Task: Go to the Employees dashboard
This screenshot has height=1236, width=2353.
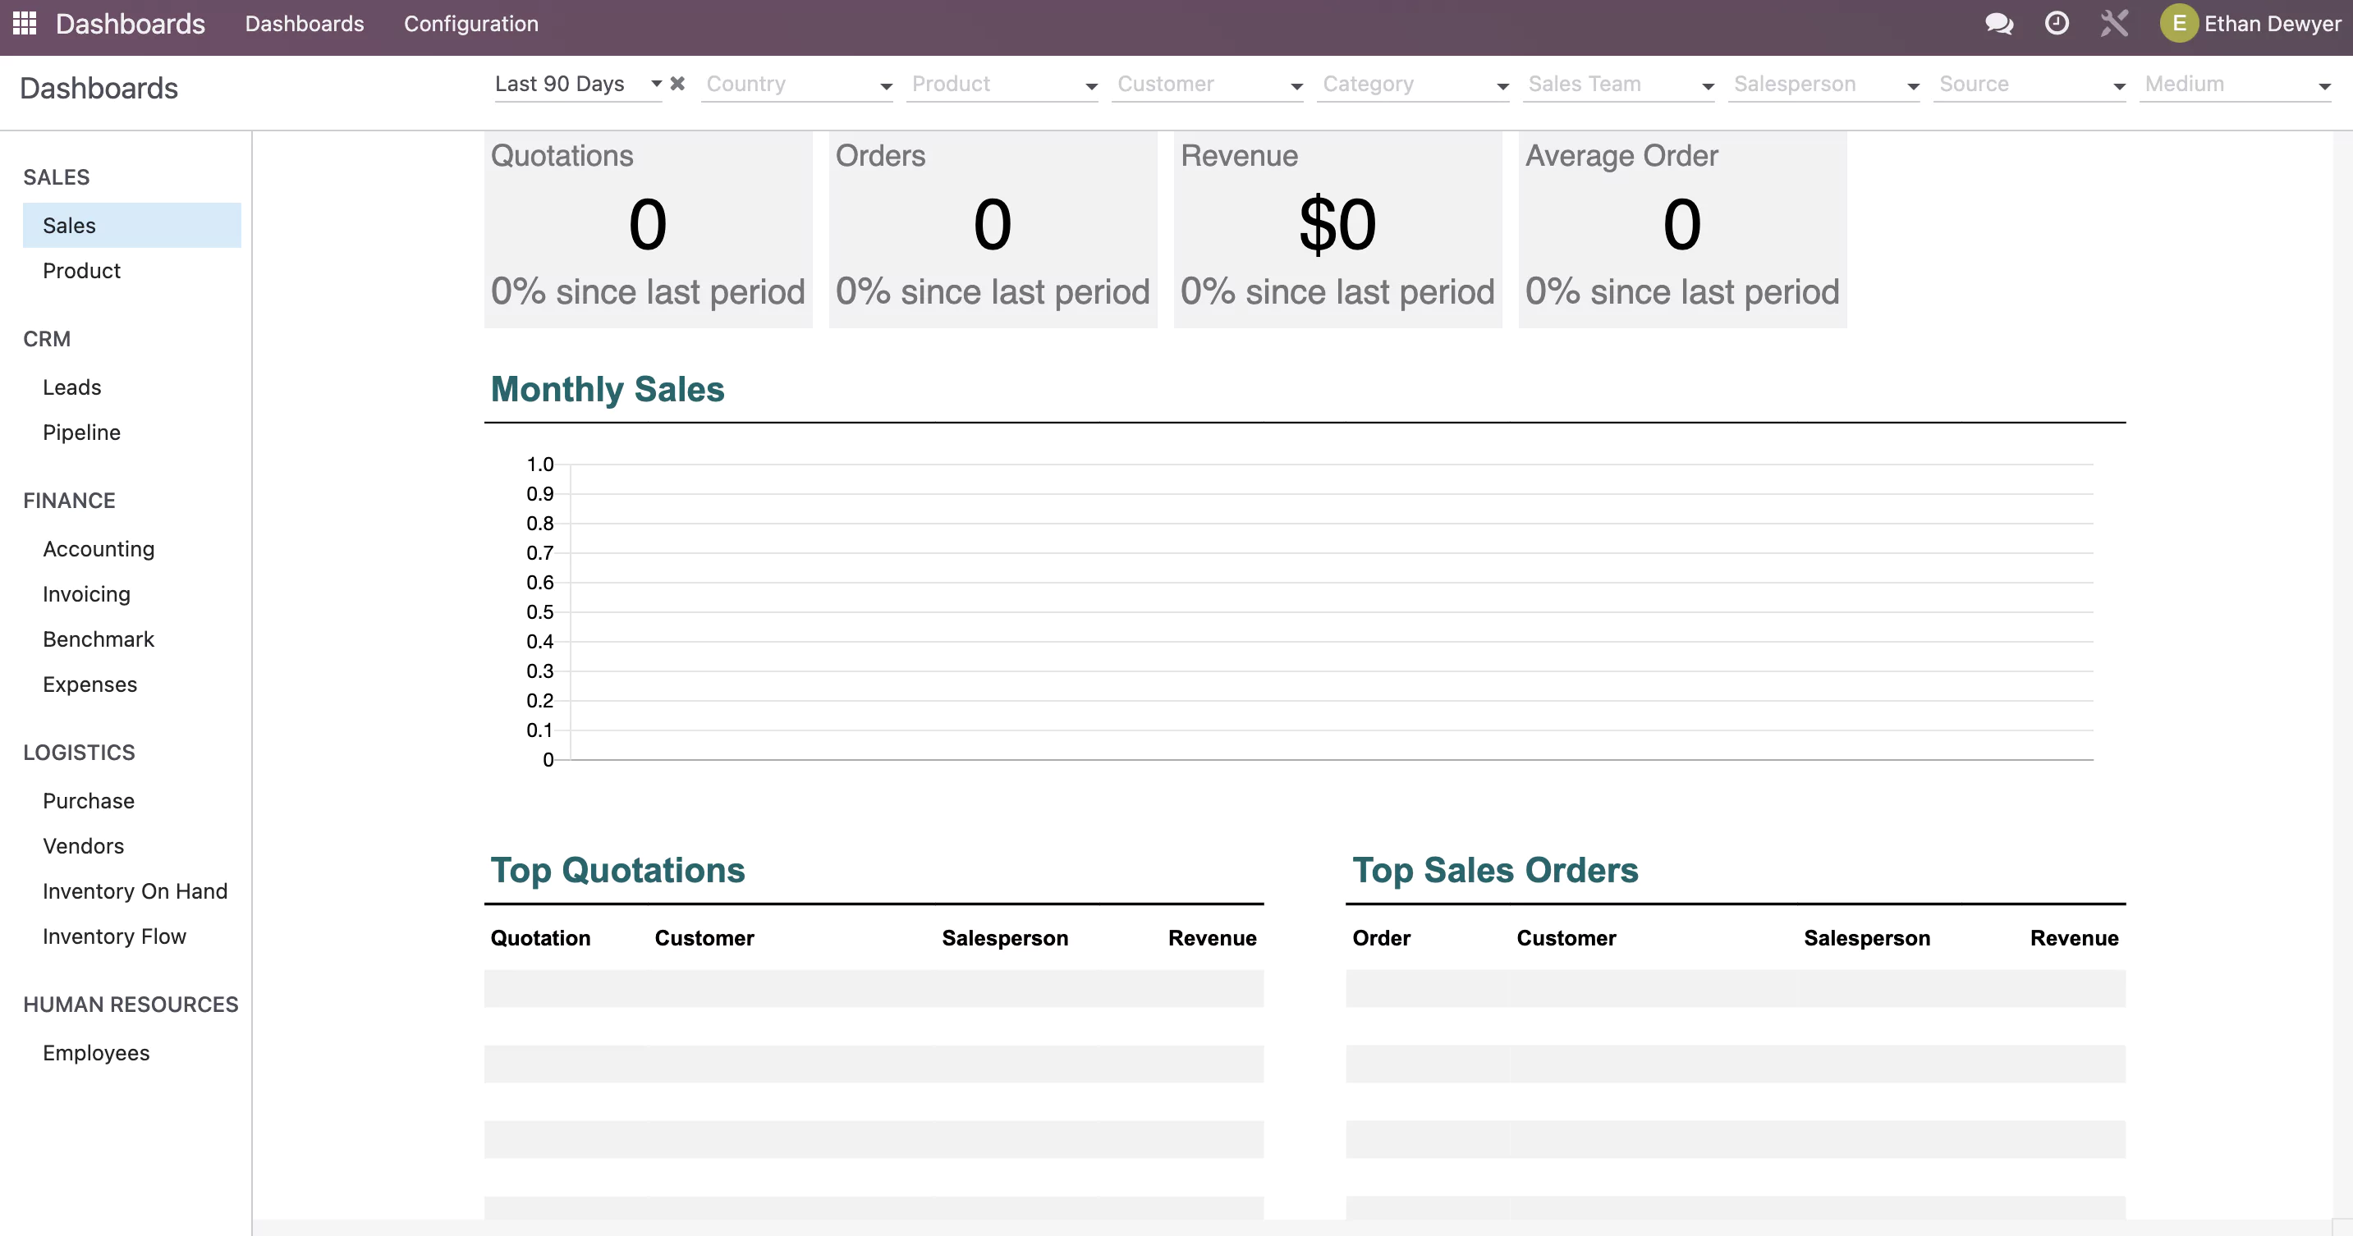Action: point(96,1052)
